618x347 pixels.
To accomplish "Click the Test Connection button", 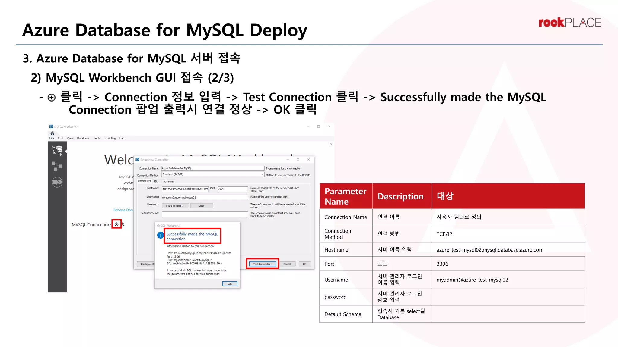I will (x=262, y=264).
